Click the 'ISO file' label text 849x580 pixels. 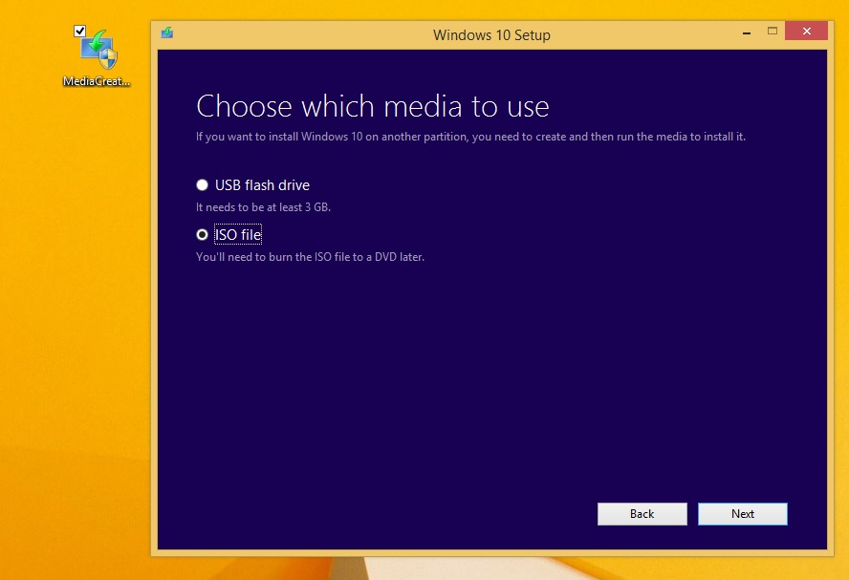[238, 234]
